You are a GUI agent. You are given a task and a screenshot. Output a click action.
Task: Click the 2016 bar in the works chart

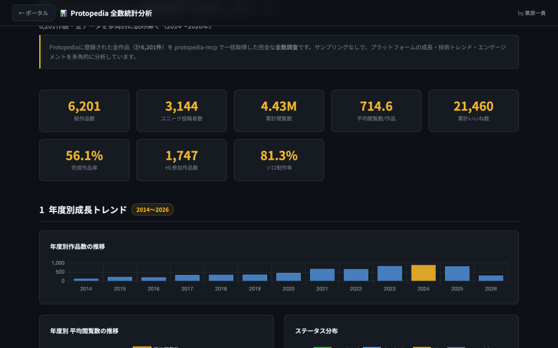[153, 279]
